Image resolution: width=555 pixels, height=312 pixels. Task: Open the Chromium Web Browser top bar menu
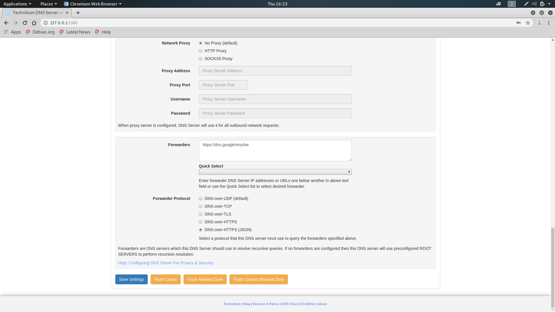[92, 4]
